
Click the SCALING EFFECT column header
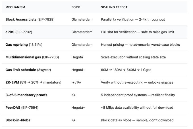tap(114, 7)
